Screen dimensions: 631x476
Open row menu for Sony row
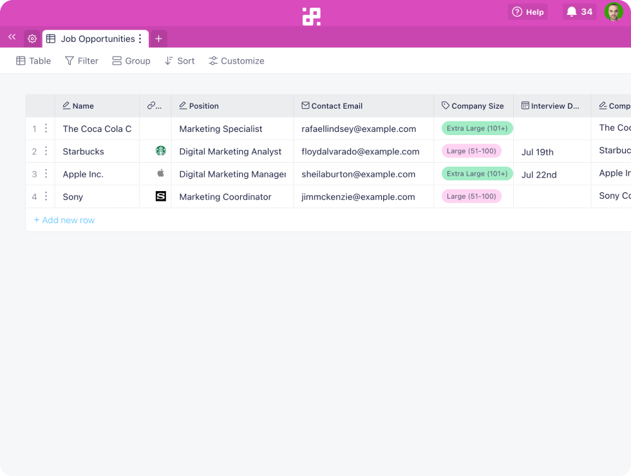tap(46, 196)
